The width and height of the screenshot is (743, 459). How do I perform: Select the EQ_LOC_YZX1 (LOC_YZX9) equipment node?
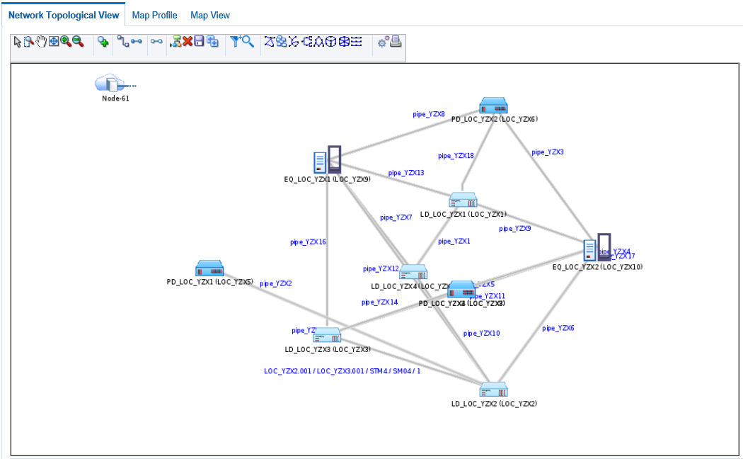tap(328, 160)
